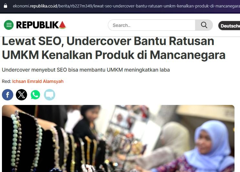Select the browser address bar URL
This screenshot has width=240, height=172.
pyautogui.click(x=126, y=6)
